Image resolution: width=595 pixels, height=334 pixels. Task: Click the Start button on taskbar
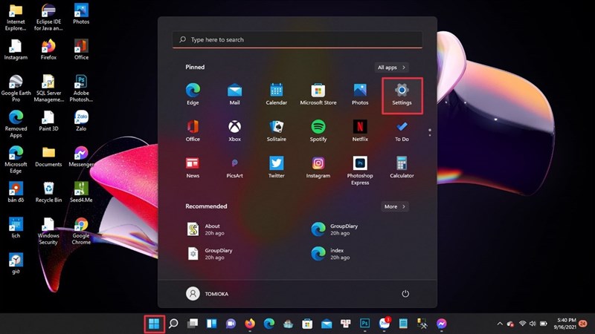tap(154, 324)
